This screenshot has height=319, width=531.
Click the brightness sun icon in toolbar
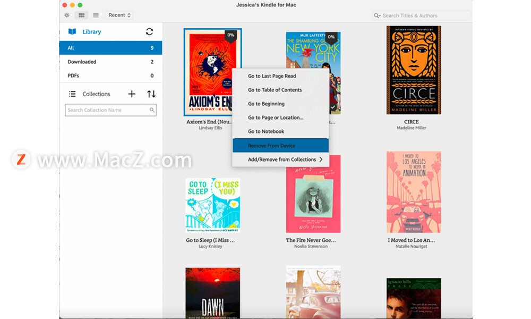point(67,15)
